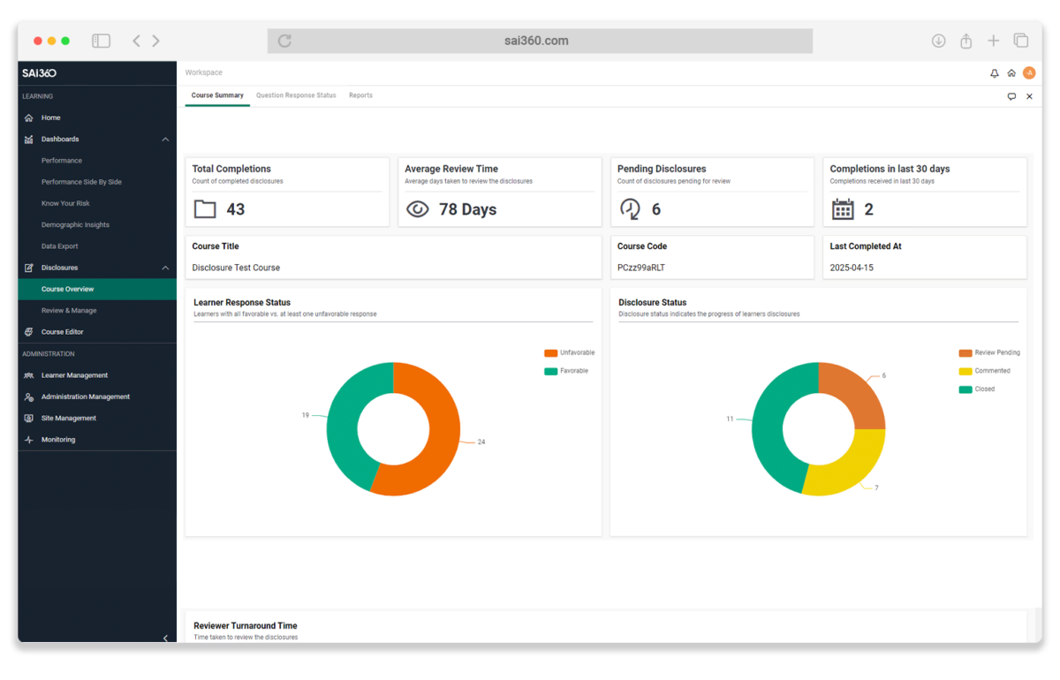
Task: Click the Monitoring pulse icon
Action: pos(29,440)
